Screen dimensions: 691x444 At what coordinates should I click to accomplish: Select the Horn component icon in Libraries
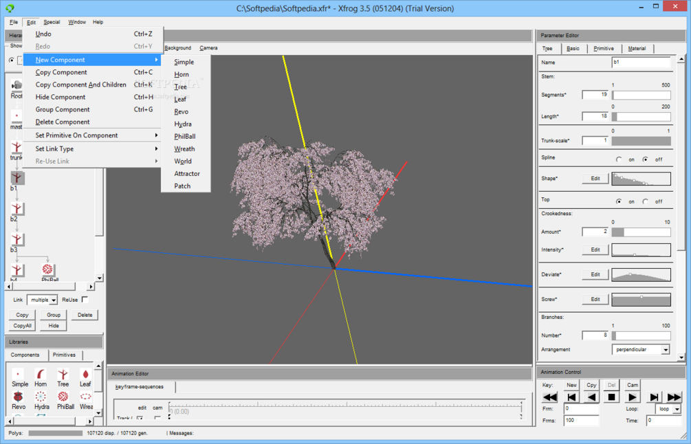coord(41,375)
